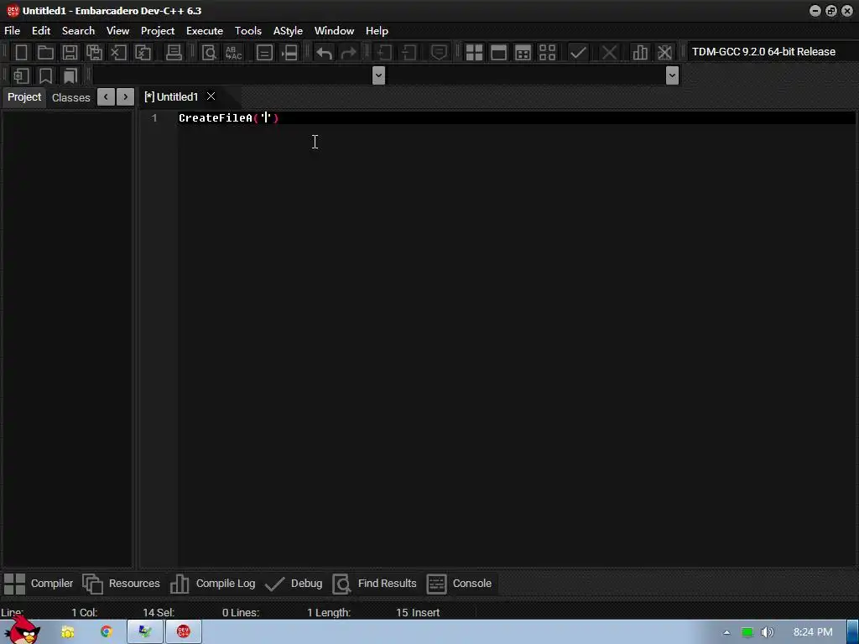Viewport: 859px width, 644px height.
Task: Open the View menu
Action: coord(117,31)
